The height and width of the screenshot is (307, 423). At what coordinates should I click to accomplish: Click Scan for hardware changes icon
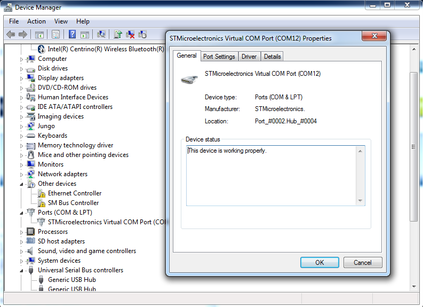click(101, 34)
